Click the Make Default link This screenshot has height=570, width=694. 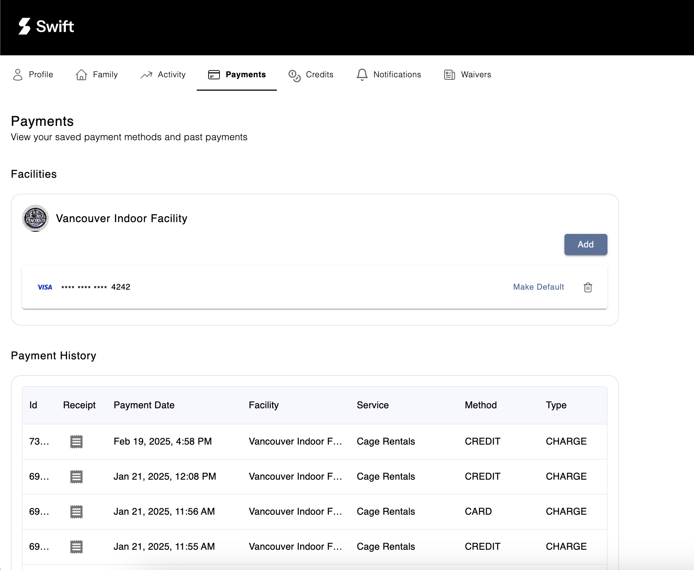(x=538, y=287)
